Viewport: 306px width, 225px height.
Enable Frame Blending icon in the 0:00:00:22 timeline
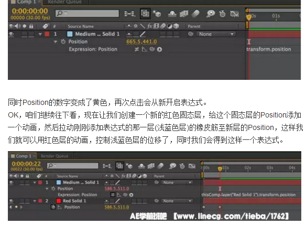[151, 166]
